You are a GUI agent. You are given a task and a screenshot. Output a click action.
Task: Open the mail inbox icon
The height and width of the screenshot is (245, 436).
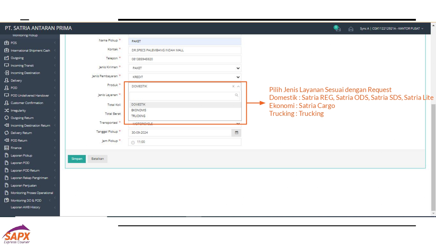pos(351,29)
